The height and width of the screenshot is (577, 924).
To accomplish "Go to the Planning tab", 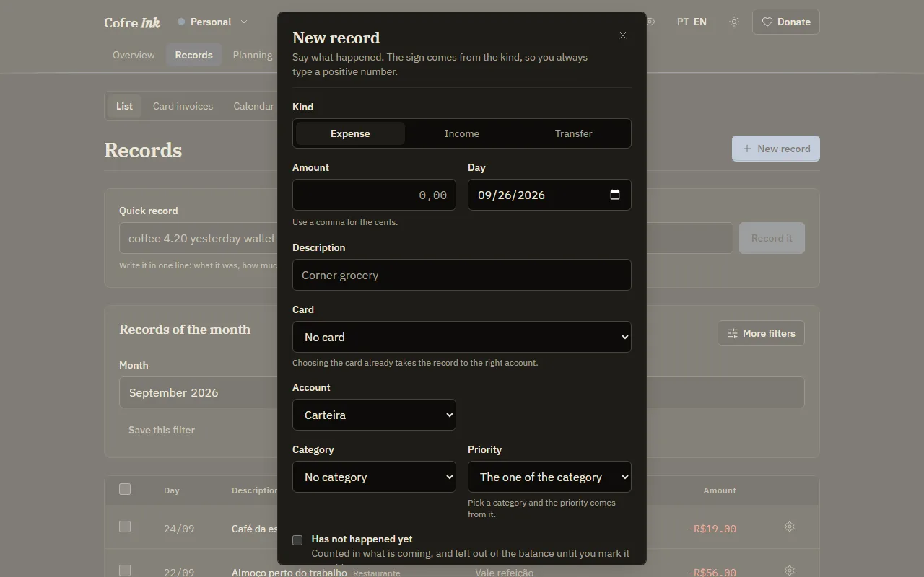I will (253, 55).
